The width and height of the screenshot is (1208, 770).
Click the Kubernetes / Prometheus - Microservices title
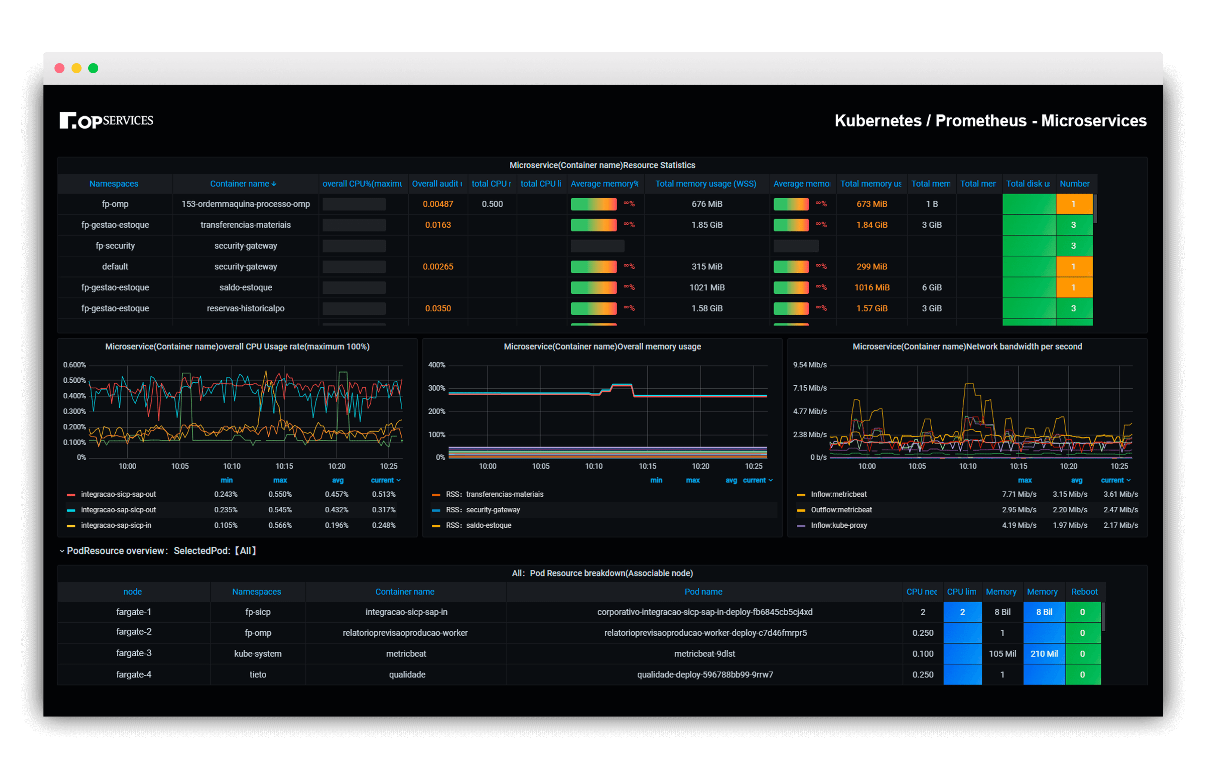tap(990, 120)
